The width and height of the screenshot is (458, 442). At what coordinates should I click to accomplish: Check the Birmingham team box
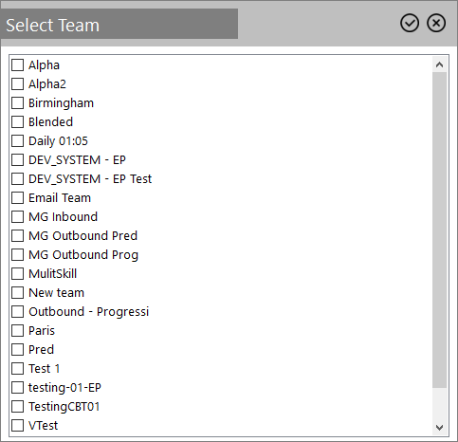pos(17,103)
